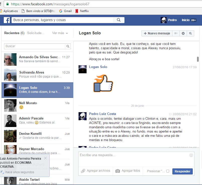Click Ademir Pascale profile thumbnail
The height and width of the screenshot is (185, 202).
click(10, 121)
